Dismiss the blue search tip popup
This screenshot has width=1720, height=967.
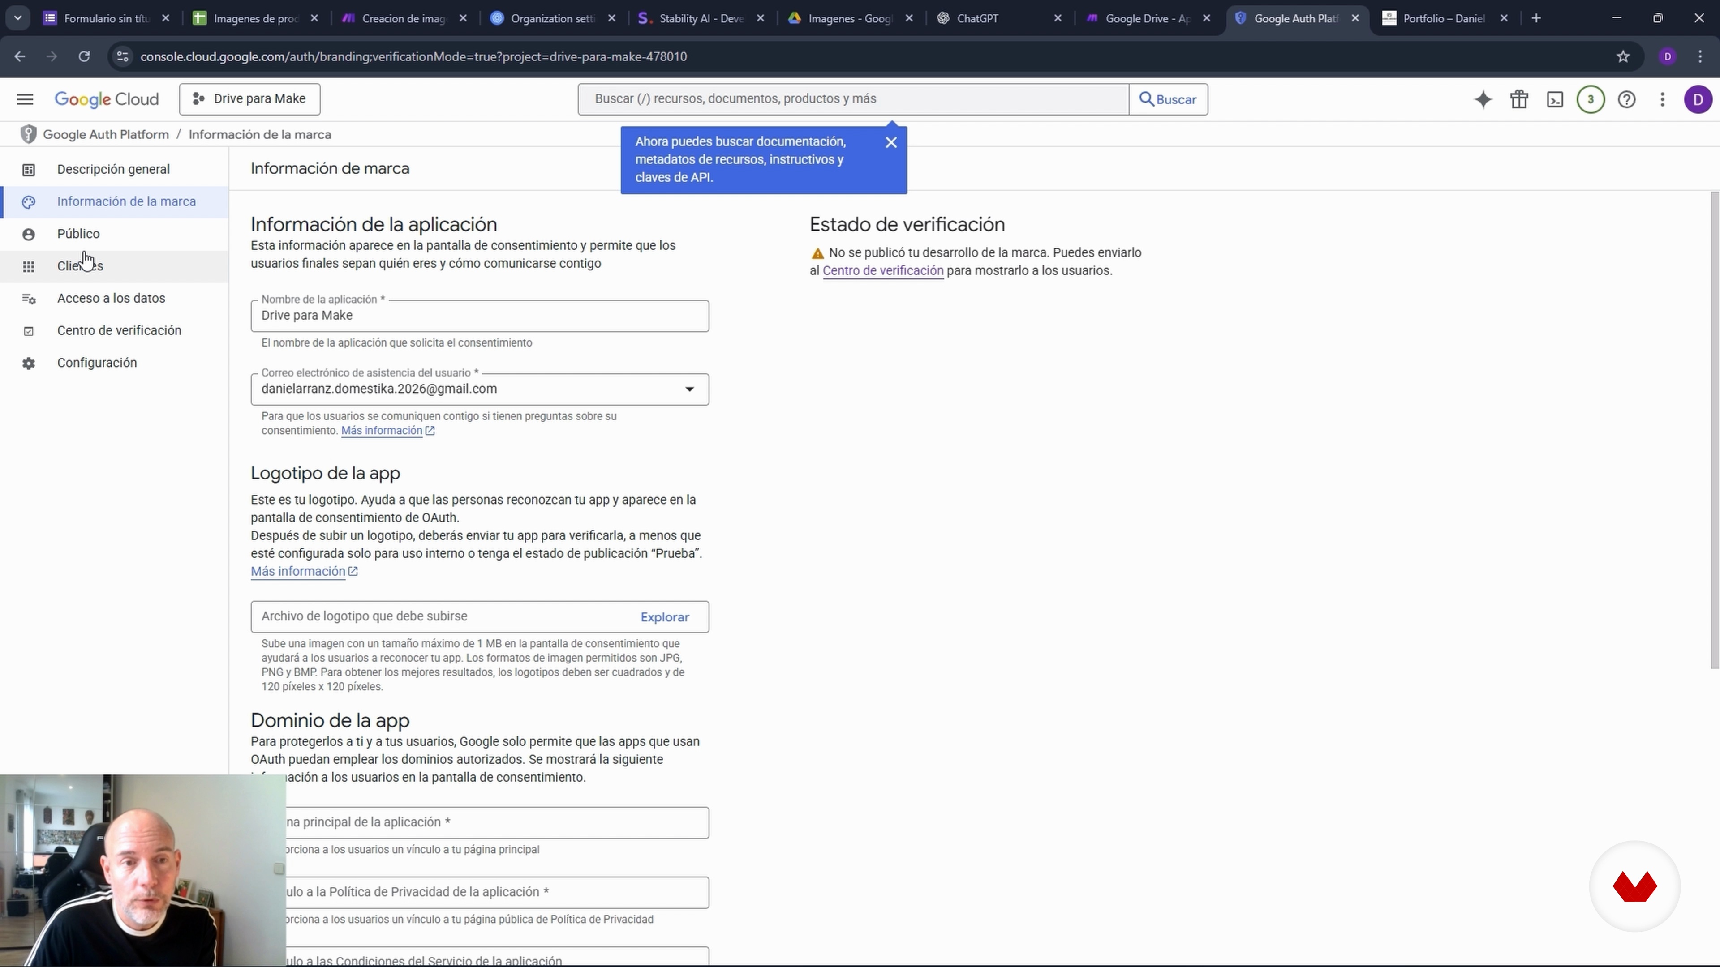point(891,142)
